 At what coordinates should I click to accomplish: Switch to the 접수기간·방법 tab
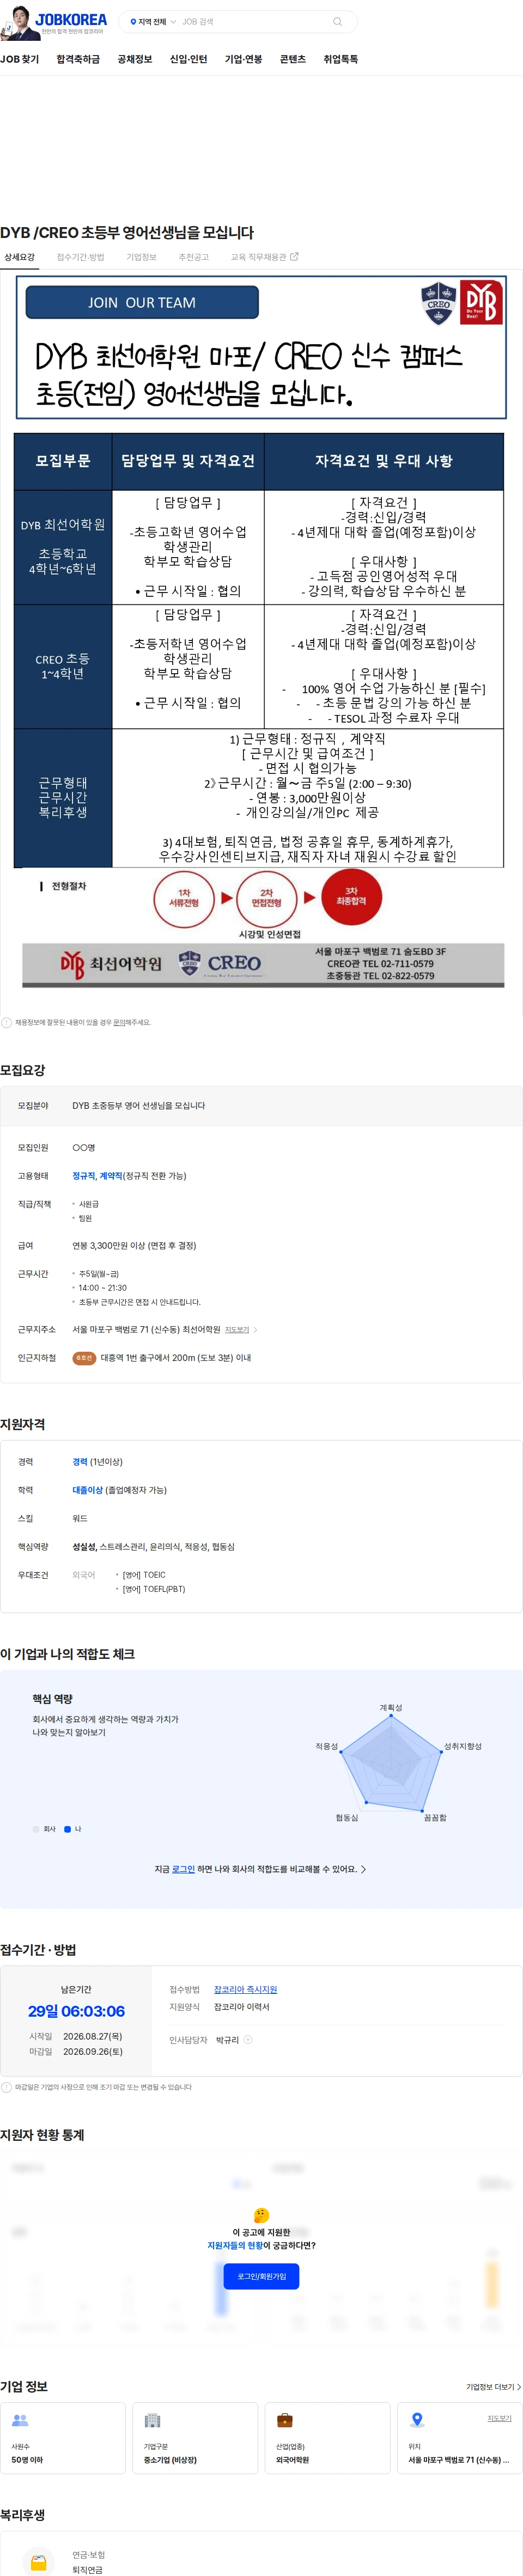pyautogui.click(x=80, y=257)
